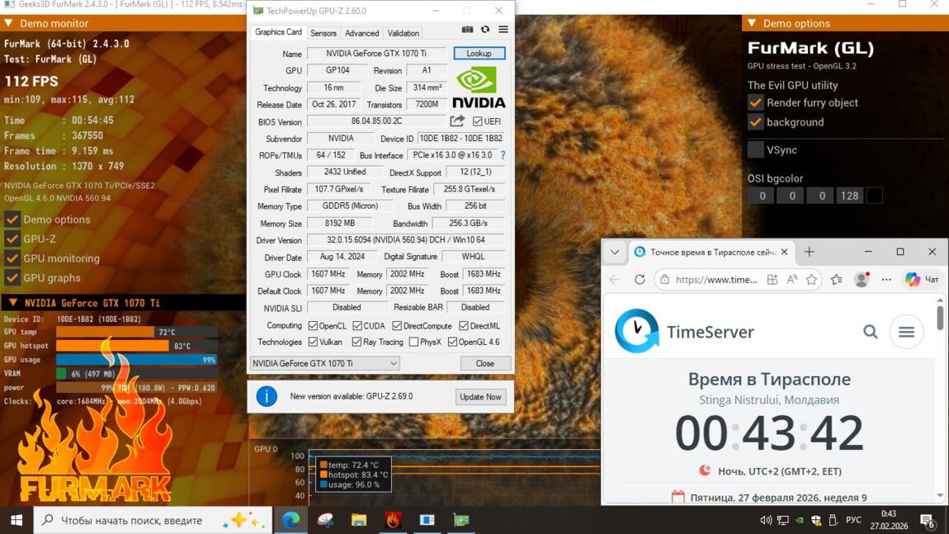Click the FurMark taskbar icon

pos(393,520)
